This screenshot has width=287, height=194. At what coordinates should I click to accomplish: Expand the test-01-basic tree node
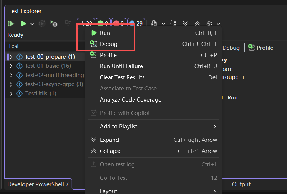coord(11,66)
